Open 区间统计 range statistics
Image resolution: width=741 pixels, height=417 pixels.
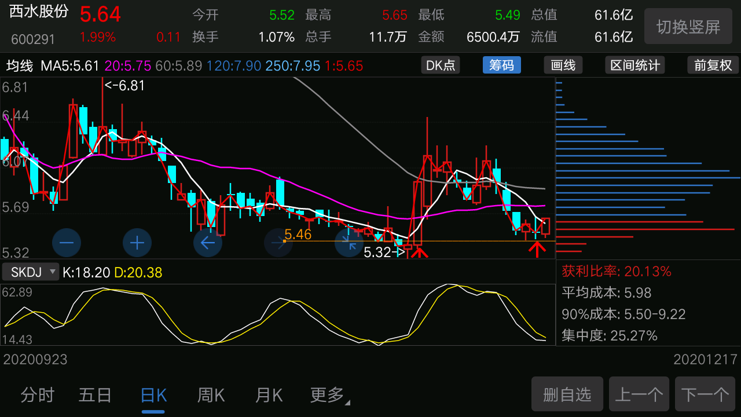[635, 65]
